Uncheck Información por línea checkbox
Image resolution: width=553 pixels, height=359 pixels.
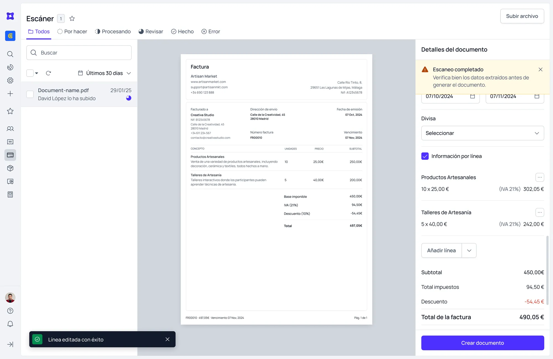(x=425, y=156)
